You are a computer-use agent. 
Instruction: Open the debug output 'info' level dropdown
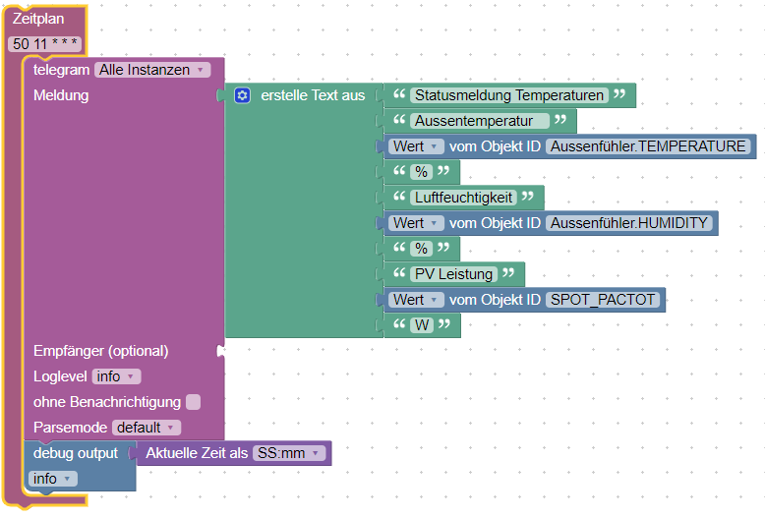(53, 479)
